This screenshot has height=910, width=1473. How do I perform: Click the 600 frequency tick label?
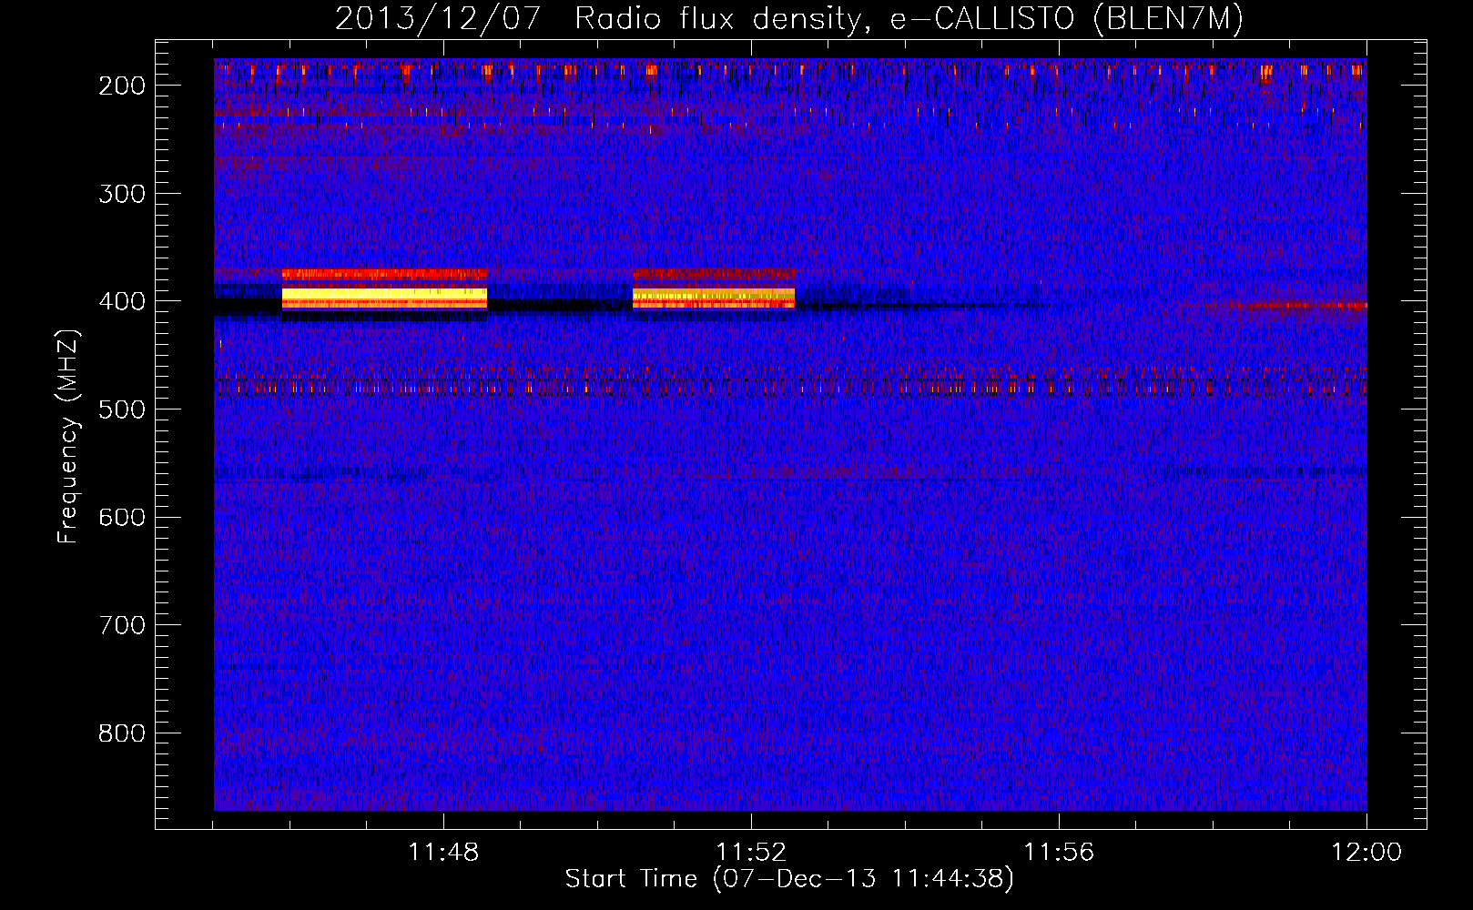[x=121, y=517]
